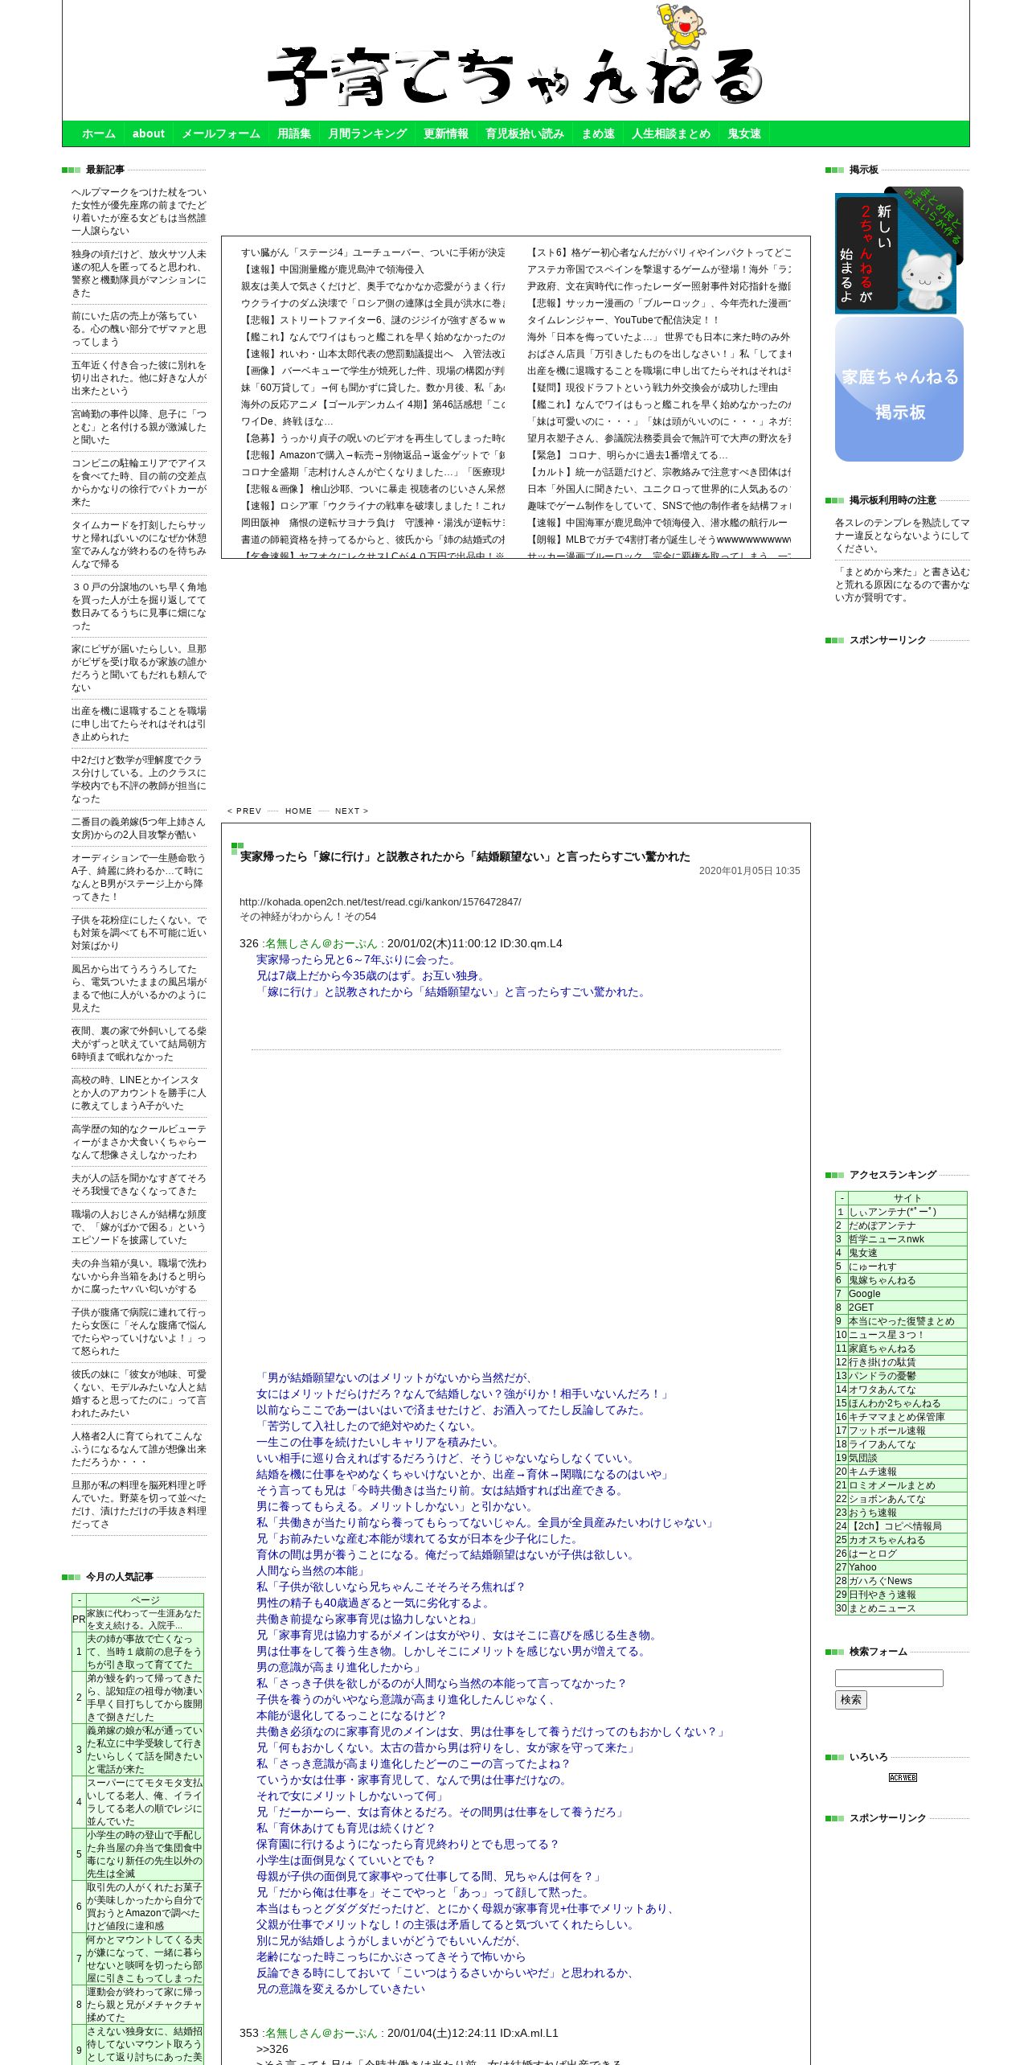
Task: Open 人生相談まとめ in navigation
Action: 671,134
